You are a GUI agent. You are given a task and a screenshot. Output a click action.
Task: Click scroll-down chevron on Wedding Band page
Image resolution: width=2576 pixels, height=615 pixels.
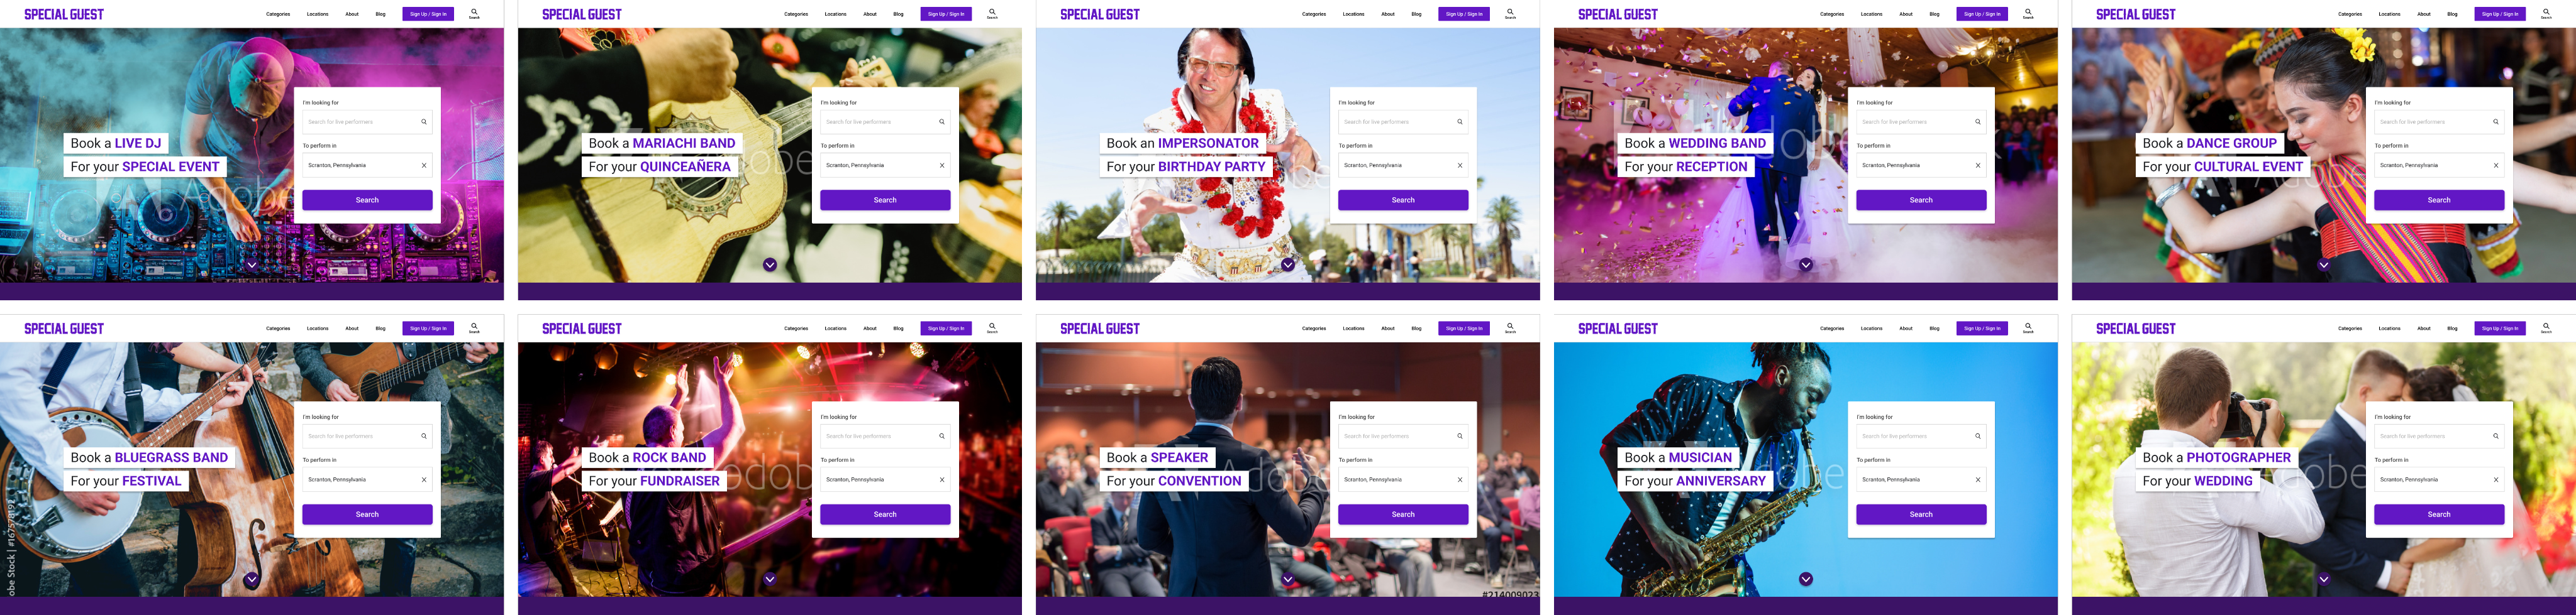click(1806, 264)
